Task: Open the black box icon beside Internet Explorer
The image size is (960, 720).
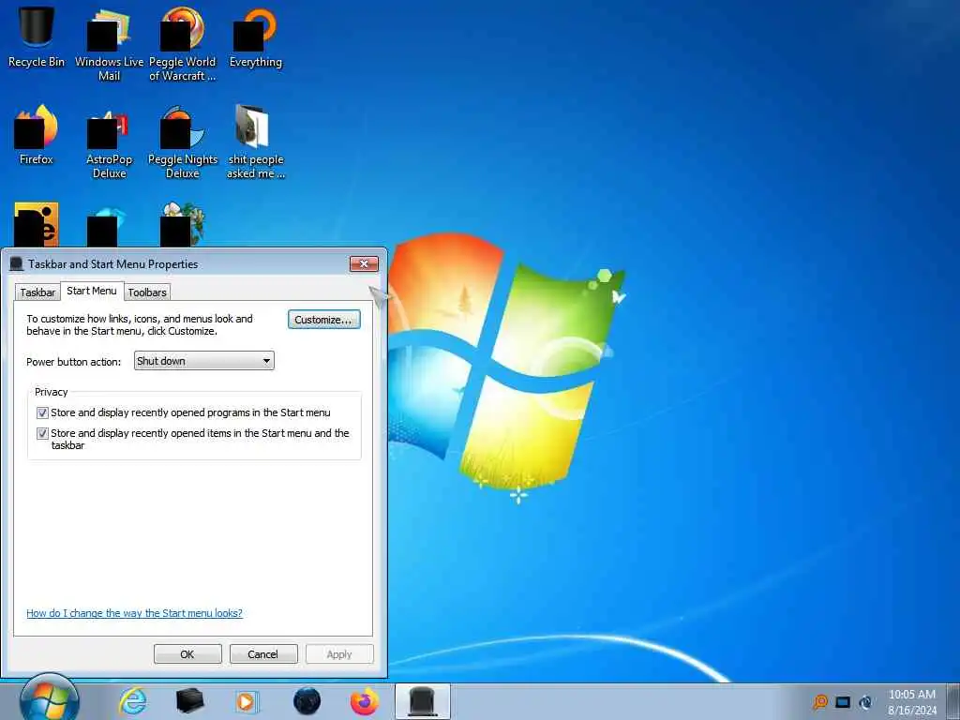Action: click(189, 701)
